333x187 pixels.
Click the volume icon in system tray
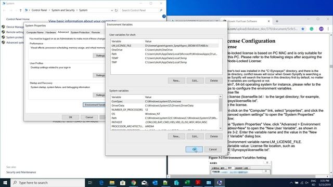tap(307, 182)
